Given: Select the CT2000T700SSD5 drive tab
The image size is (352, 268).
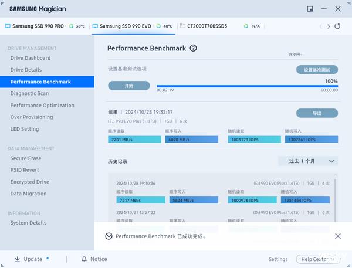Looking at the screenshot, I should [x=221, y=26].
